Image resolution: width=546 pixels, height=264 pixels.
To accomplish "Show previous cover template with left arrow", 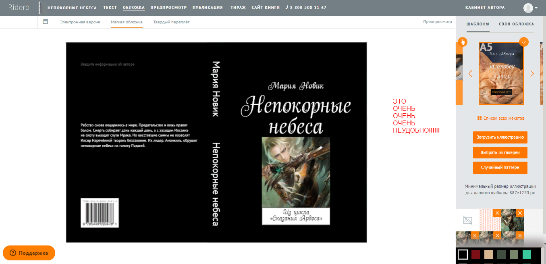I will tap(470, 74).
